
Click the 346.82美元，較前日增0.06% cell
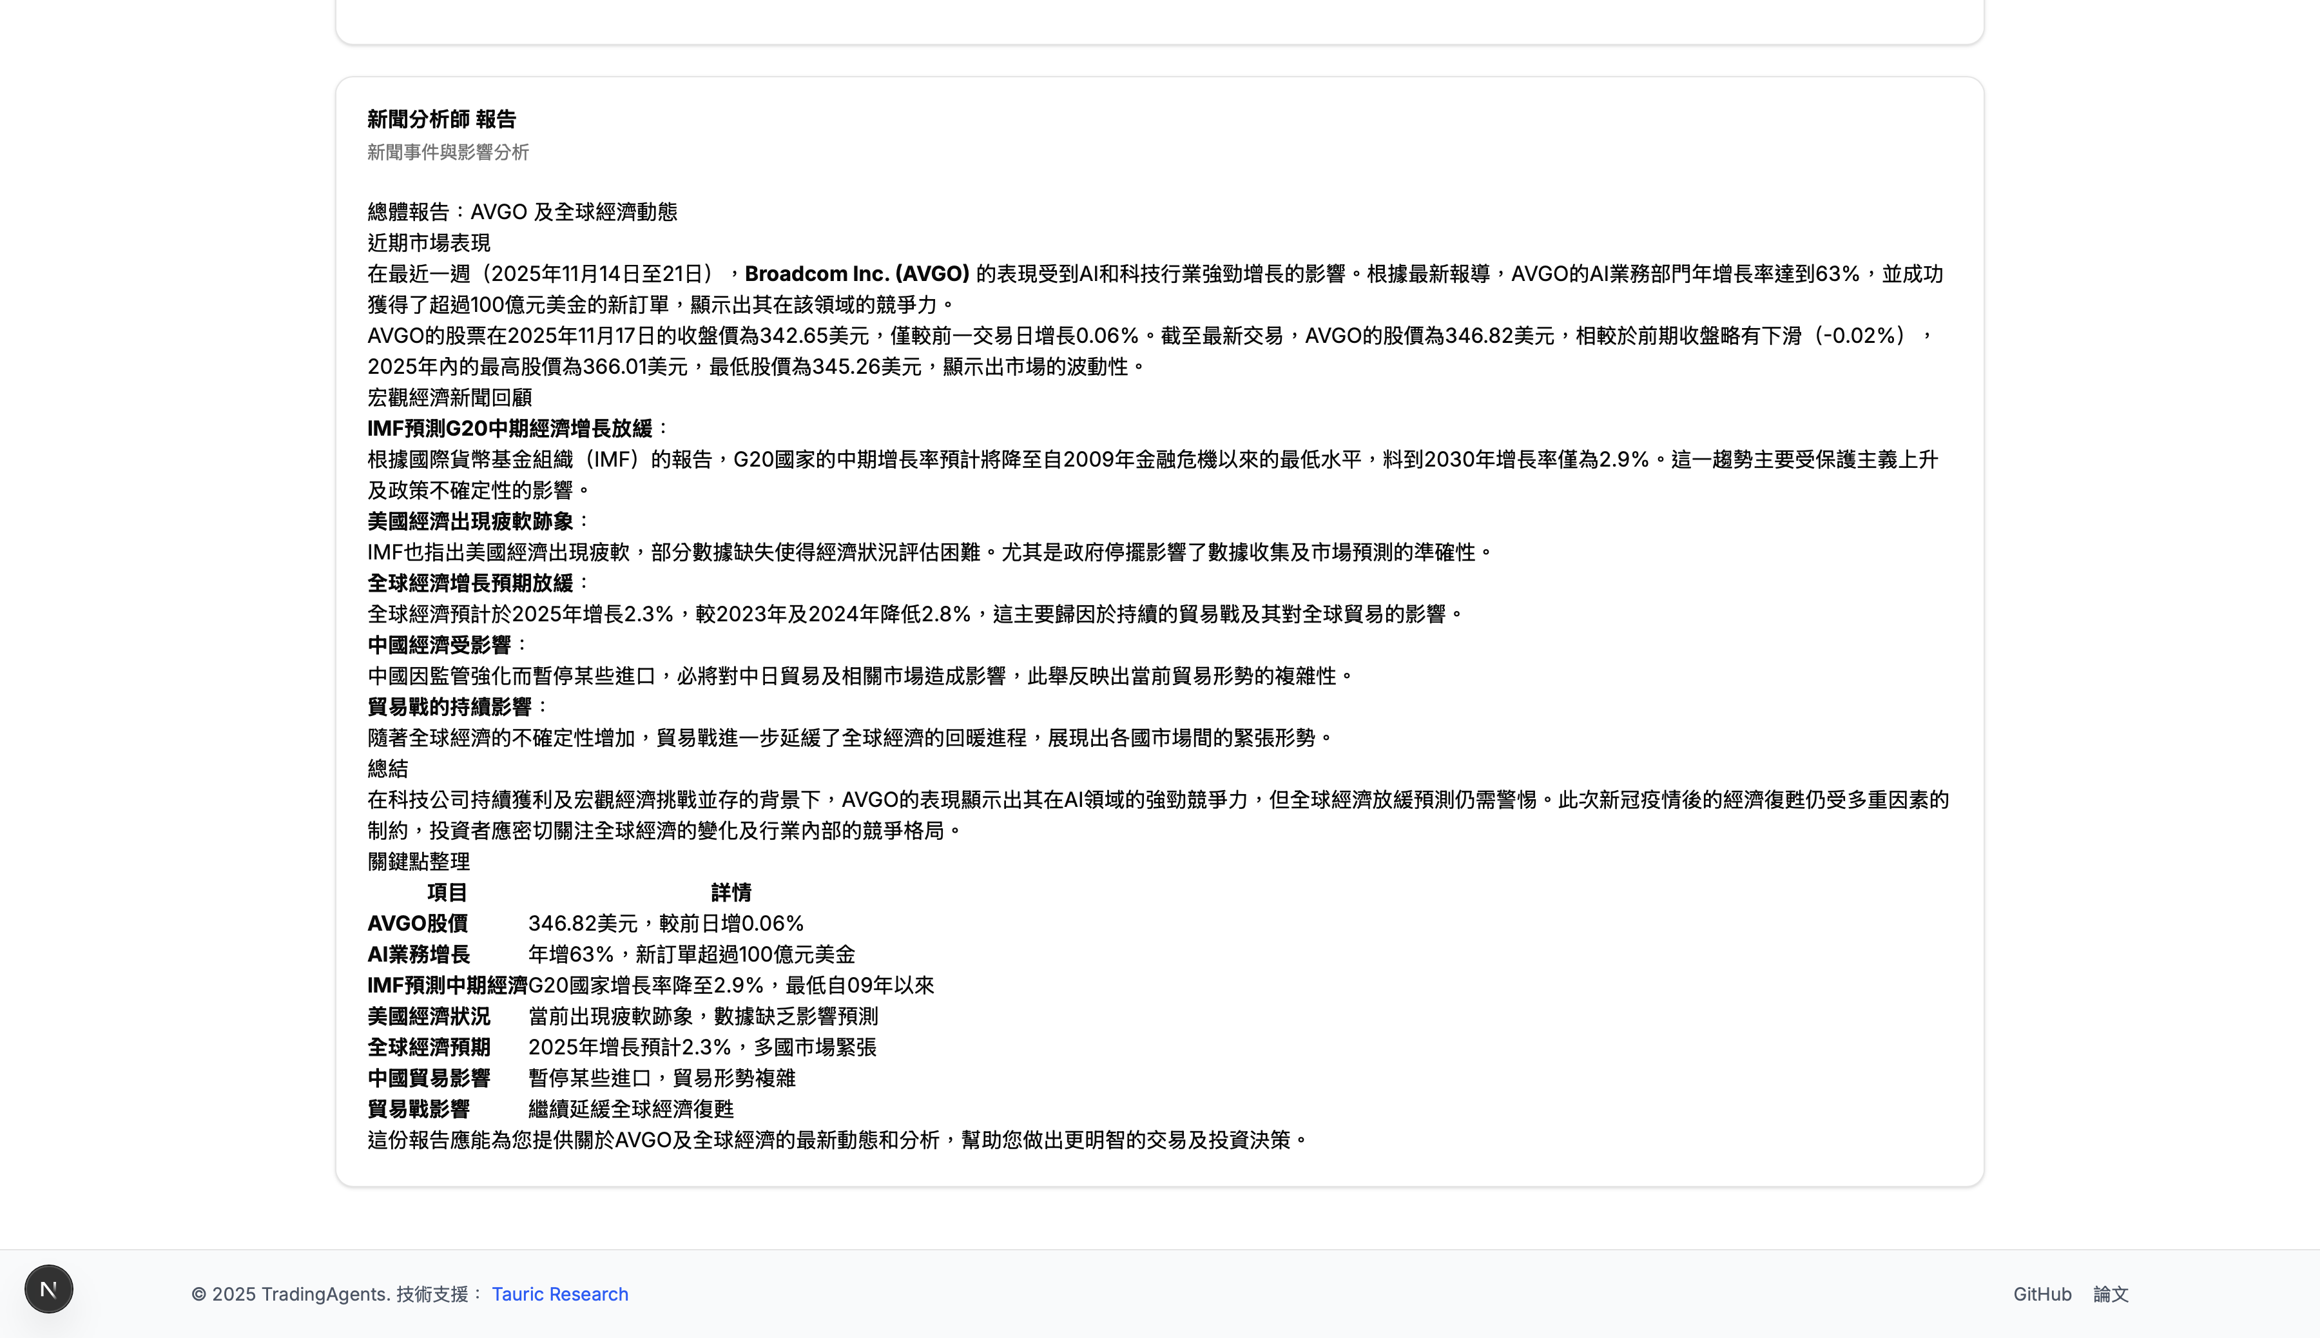tap(666, 924)
